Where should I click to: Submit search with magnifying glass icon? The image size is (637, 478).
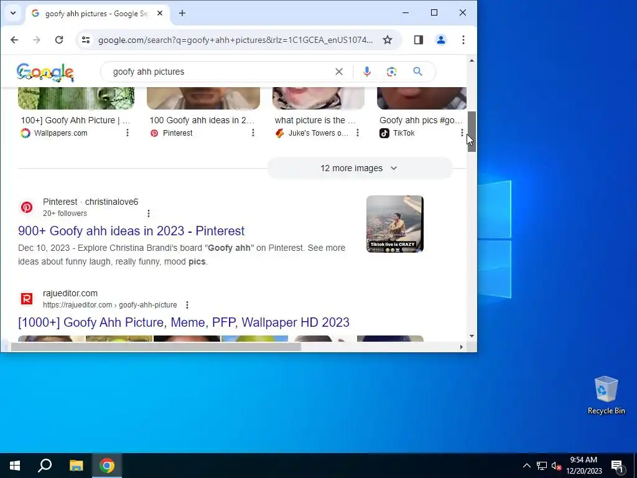[x=417, y=72]
